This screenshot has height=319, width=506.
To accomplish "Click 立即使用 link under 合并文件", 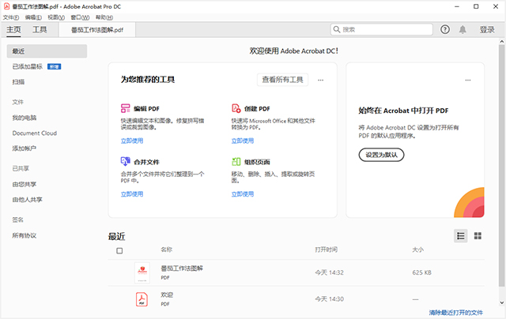I will point(132,193).
